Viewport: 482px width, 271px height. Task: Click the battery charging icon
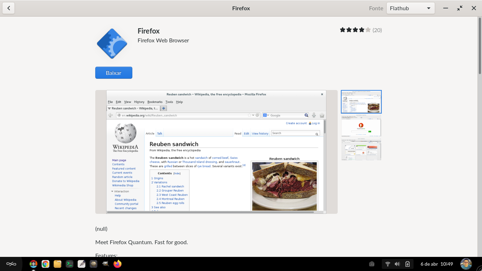point(408,264)
